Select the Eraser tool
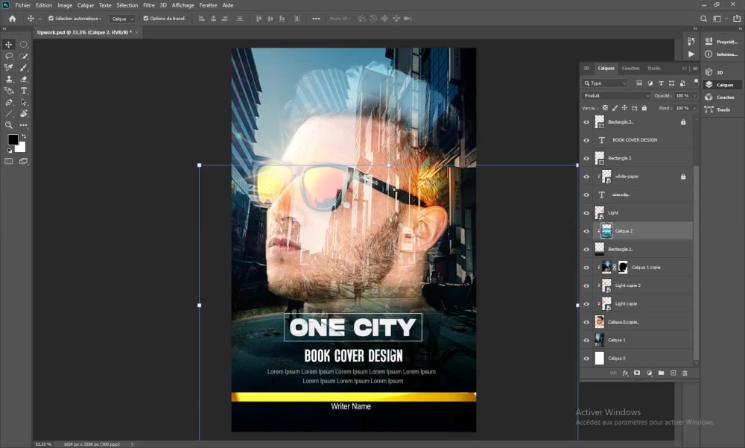The height and width of the screenshot is (448, 745). click(x=23, y=78)
